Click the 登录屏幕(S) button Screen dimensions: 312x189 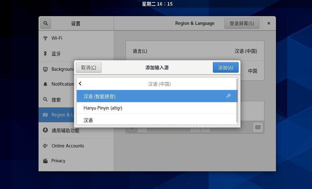[x=242, y=23]
